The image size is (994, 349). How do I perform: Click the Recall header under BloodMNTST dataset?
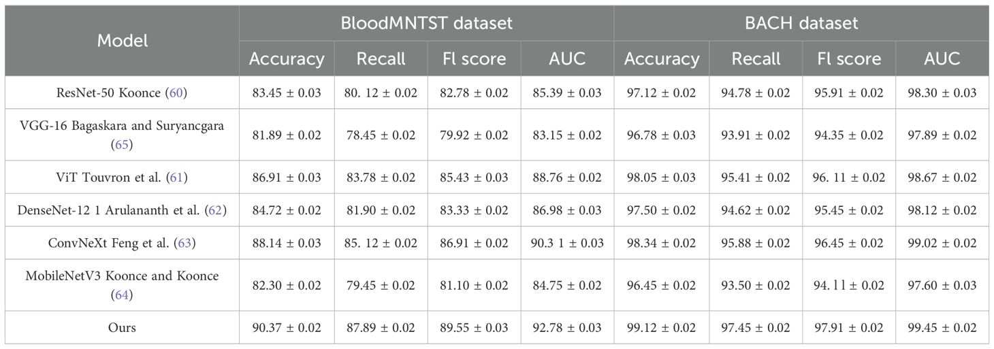coord(381,59)
